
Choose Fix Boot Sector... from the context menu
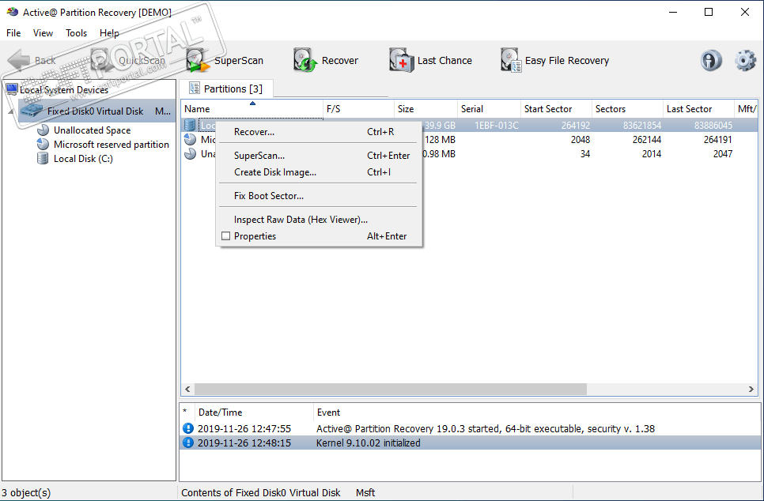pyautogui.click(x=320, y=196)
